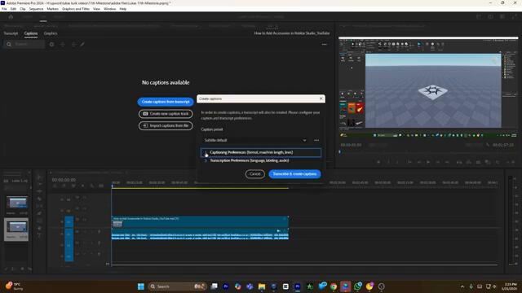Screen dimensions: 522x293
Task: Open the Sequence menu
Action: click(36, 9)
